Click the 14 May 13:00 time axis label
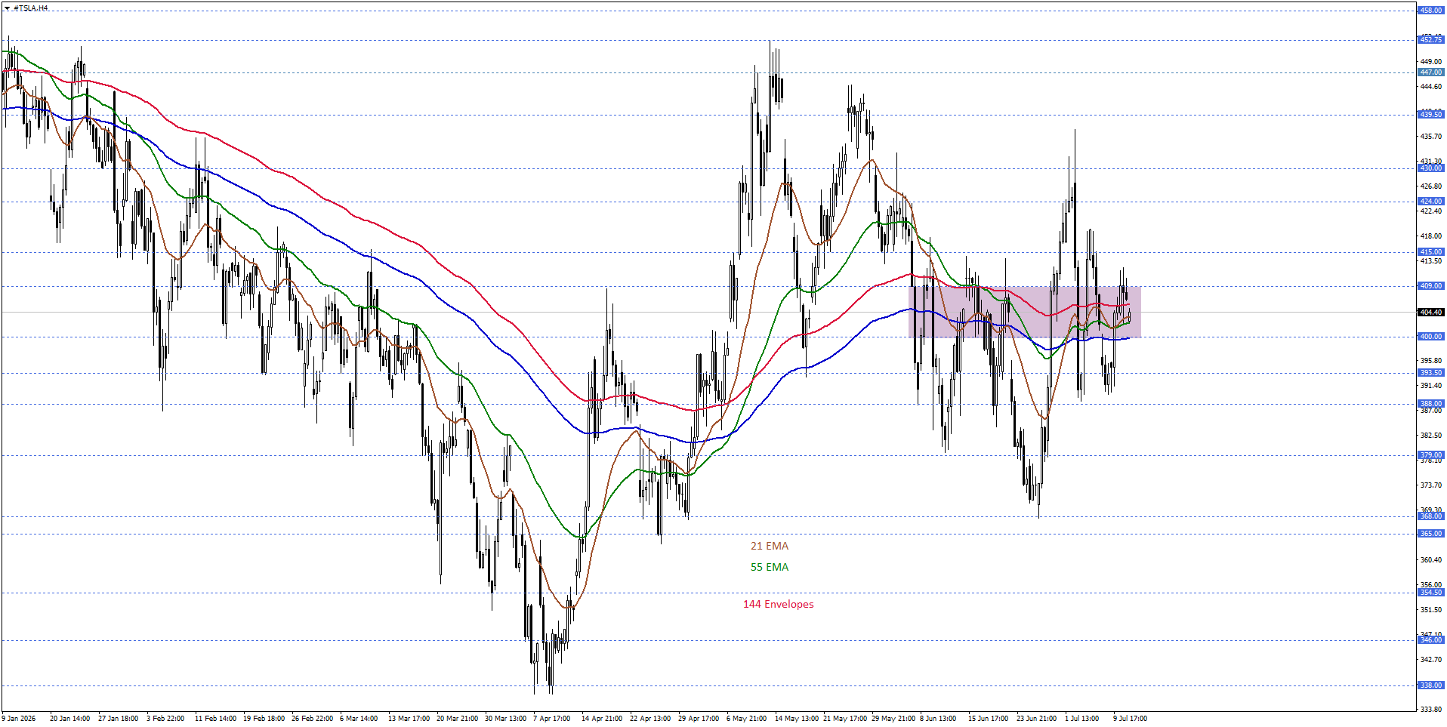This screenshot has height=727, width=1447. pos(796,719)
